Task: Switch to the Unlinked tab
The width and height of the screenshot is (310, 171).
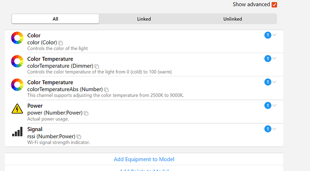Action: click(233, 19)
